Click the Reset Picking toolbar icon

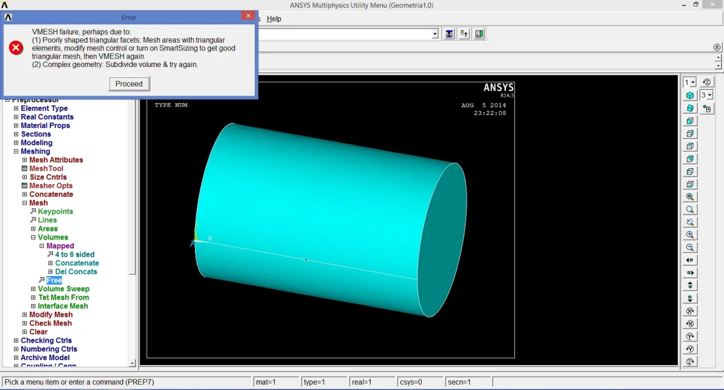click(x=464, y=34)
